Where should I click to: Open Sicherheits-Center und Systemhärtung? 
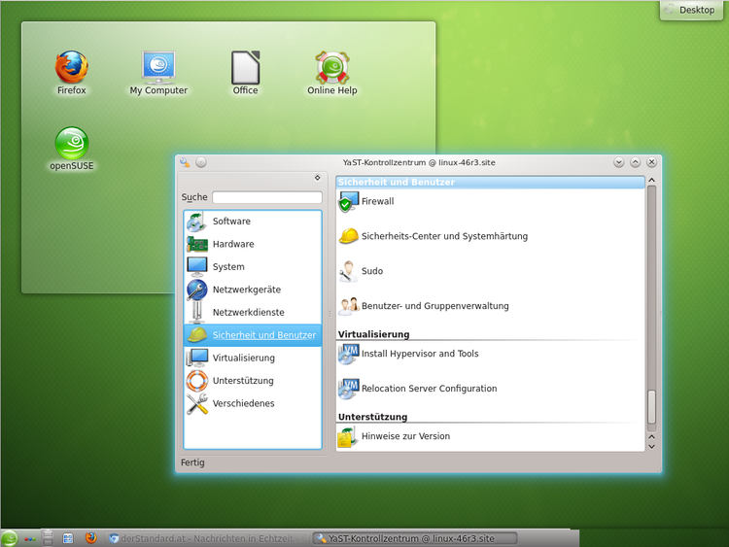(443, 236)
